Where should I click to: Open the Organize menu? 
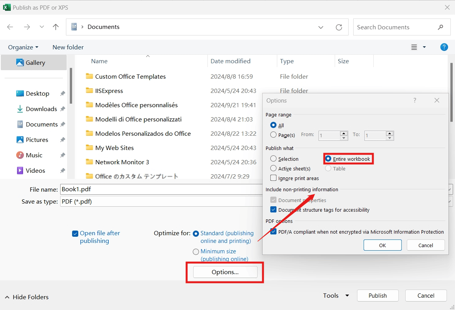coord(23,47)
